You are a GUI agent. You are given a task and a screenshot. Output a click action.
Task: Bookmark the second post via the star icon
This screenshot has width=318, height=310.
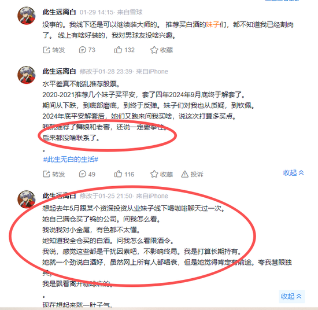154,174
